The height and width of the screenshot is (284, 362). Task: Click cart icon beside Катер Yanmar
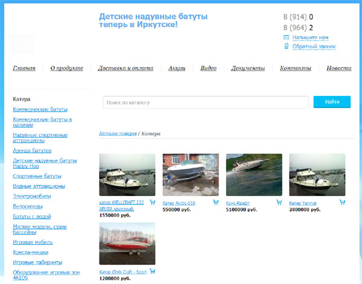(x=342, y=203)
